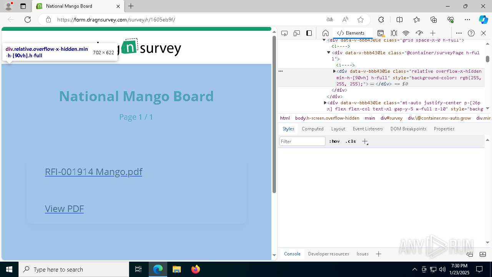
Task: Toggle device emulation mode icon
Action: [297, 33]
